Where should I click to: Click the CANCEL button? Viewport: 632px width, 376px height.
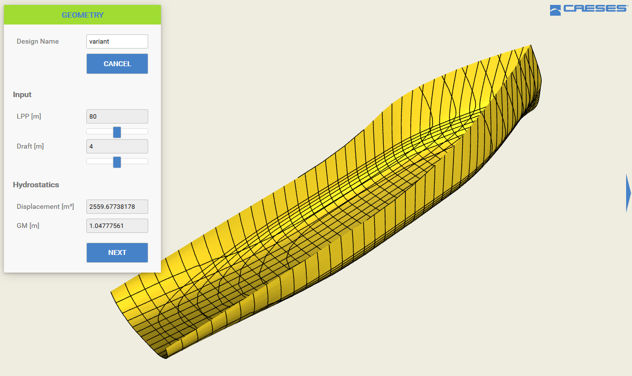tap(117, 64)
